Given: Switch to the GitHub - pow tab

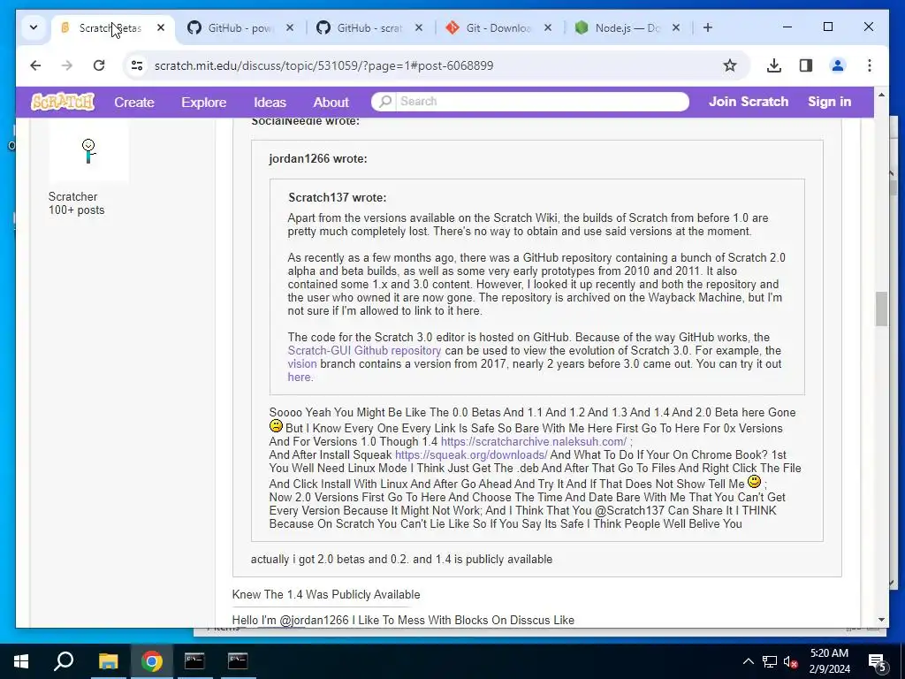Looking at the screenshot, I should (x=240, y=27).
